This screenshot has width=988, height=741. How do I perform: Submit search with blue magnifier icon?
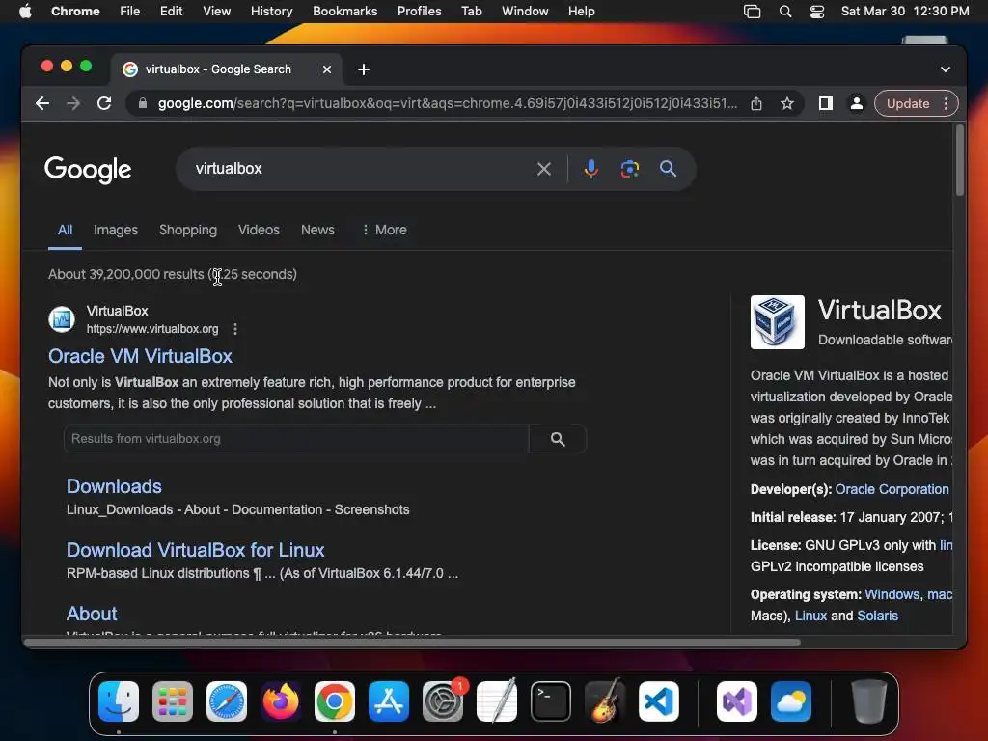(668, 169)
